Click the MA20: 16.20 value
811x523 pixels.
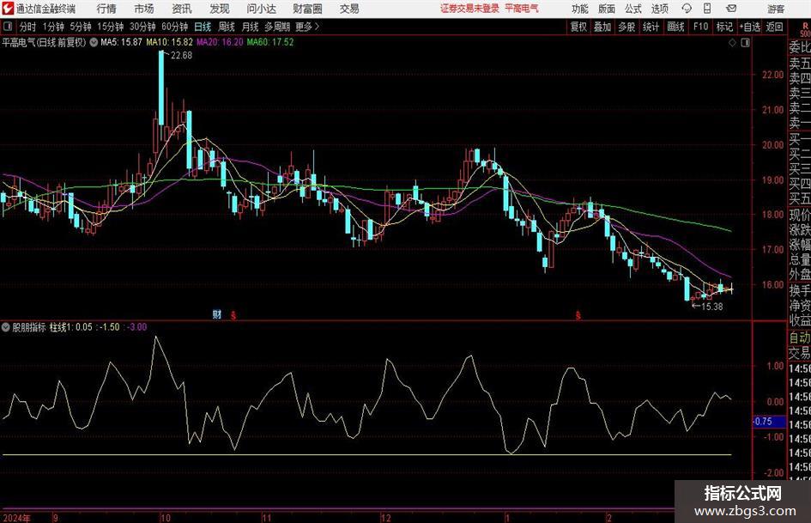point(220,42)
